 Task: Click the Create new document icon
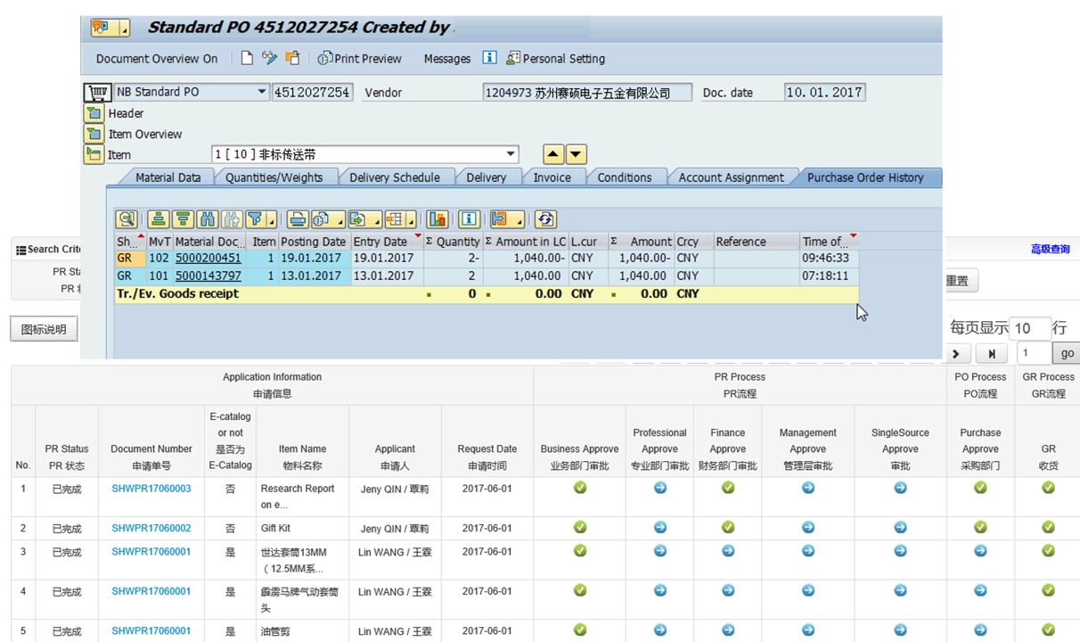pos(248,58)
